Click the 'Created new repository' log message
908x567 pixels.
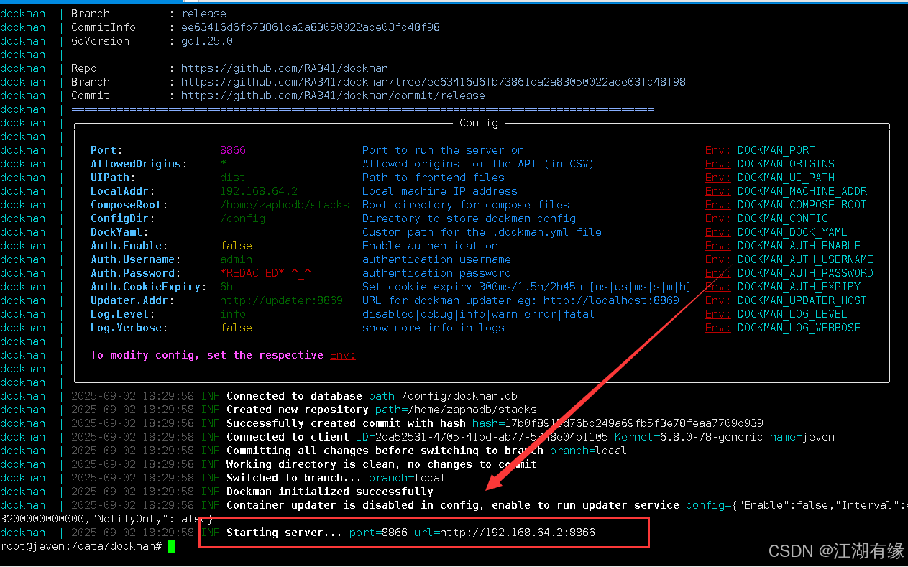[x=298, y=410]
